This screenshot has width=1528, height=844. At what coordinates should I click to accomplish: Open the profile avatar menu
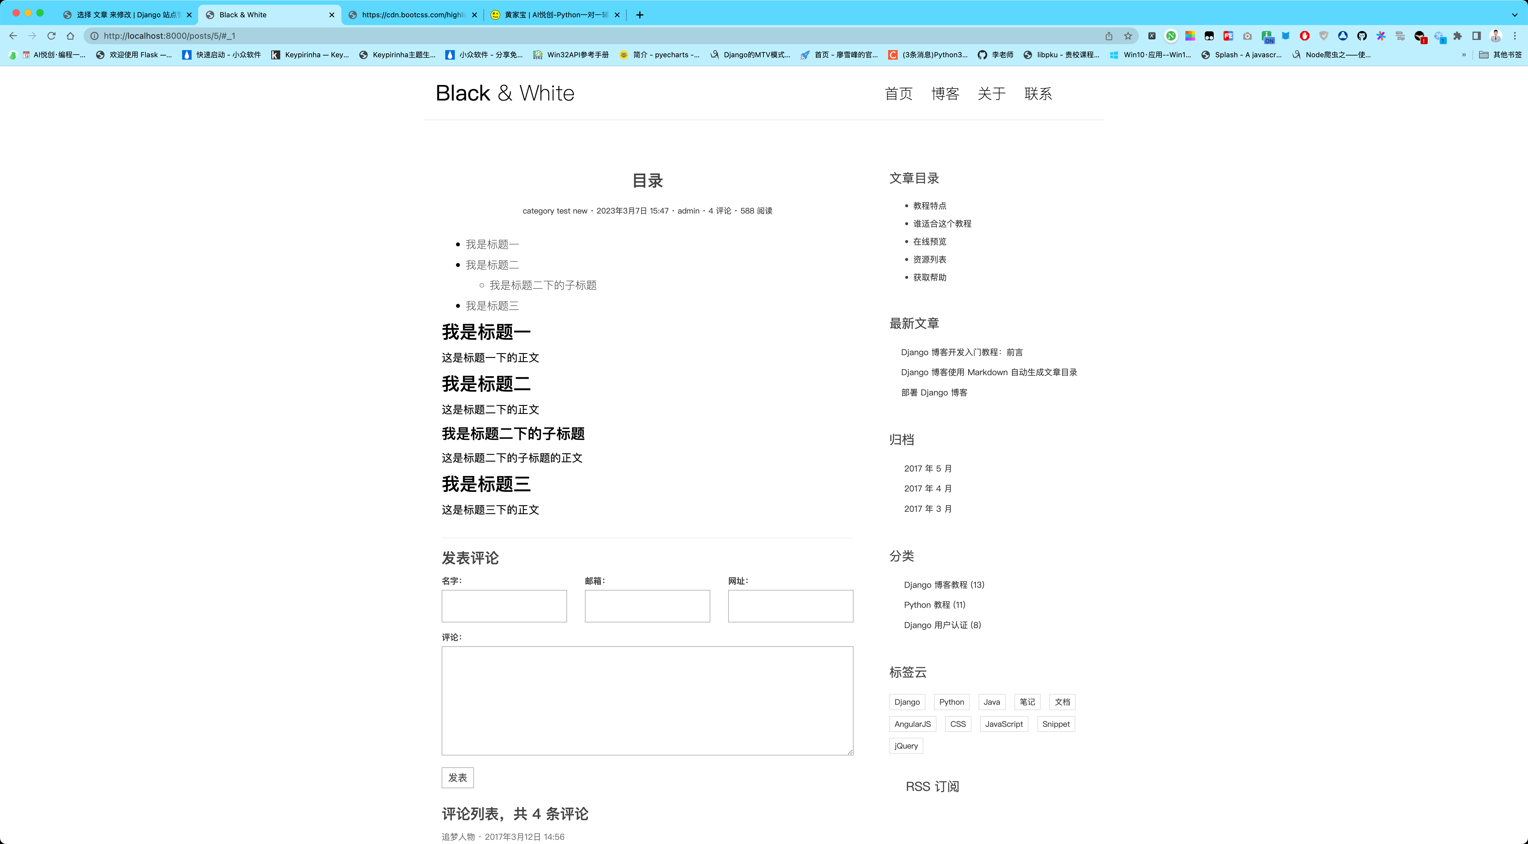point(1495,35)
